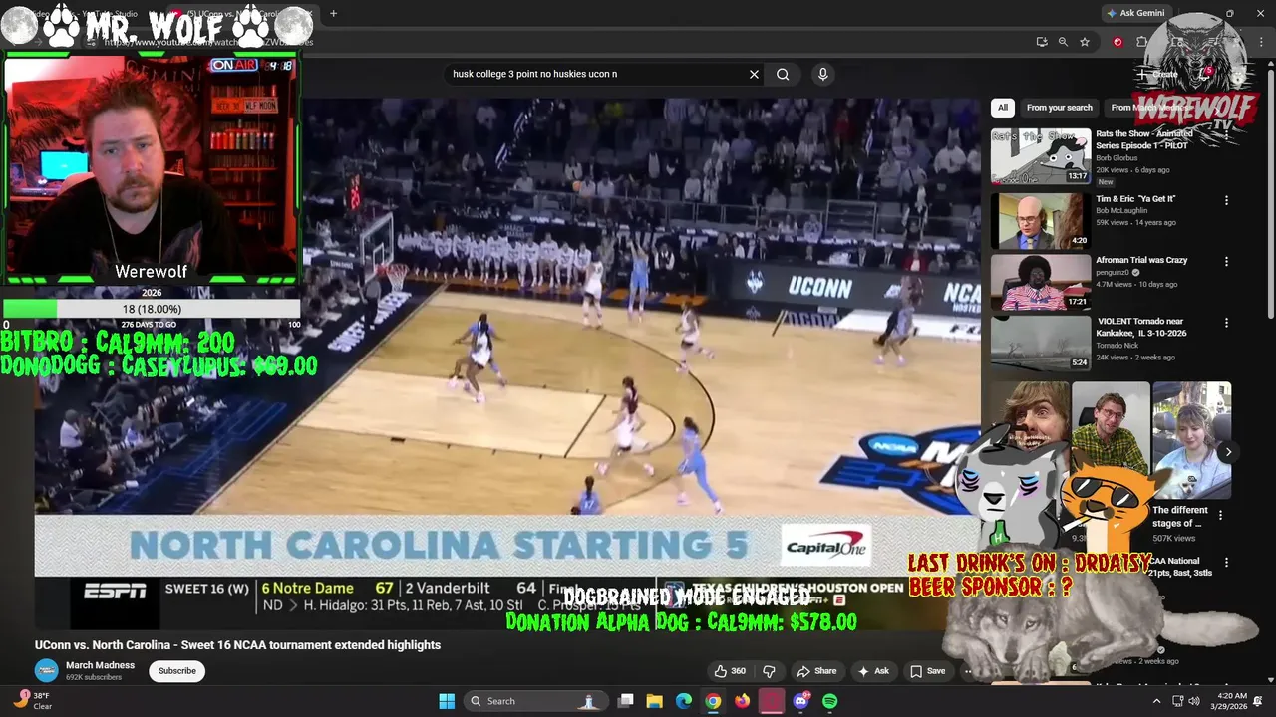Screen dimensions: 1276x717
Task: Open VIOLENT Tornado near Kankakee thumbnail
Action: pos(1041,343)
